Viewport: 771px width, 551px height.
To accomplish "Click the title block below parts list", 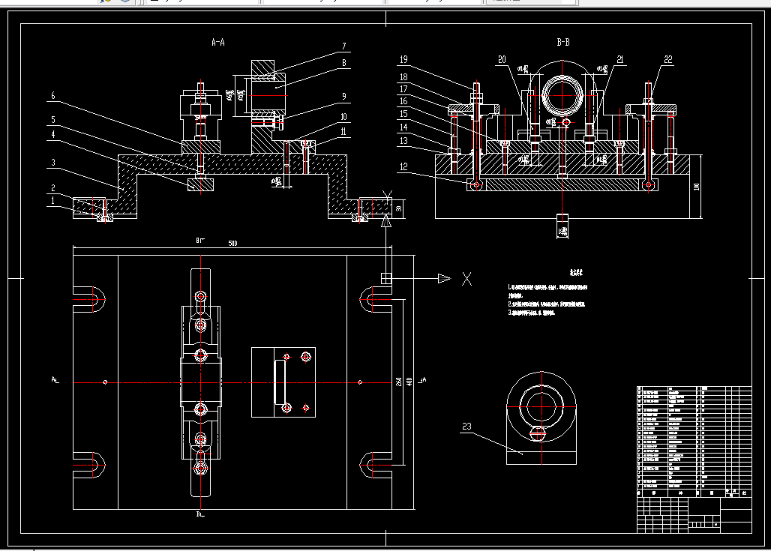I will tap(694, 514).
